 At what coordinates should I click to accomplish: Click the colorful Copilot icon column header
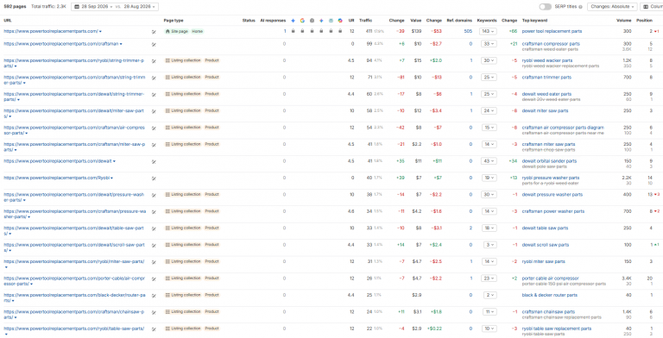point(340,21)
